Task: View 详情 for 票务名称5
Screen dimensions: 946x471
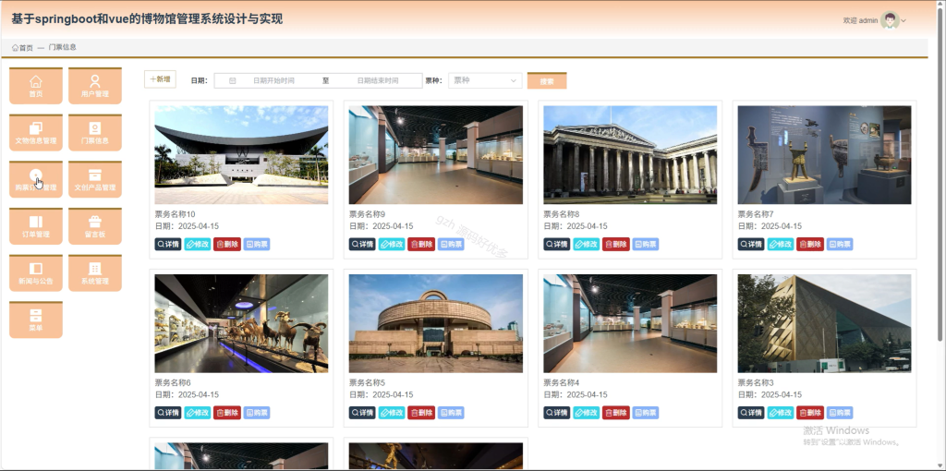Action: (362, 413)
